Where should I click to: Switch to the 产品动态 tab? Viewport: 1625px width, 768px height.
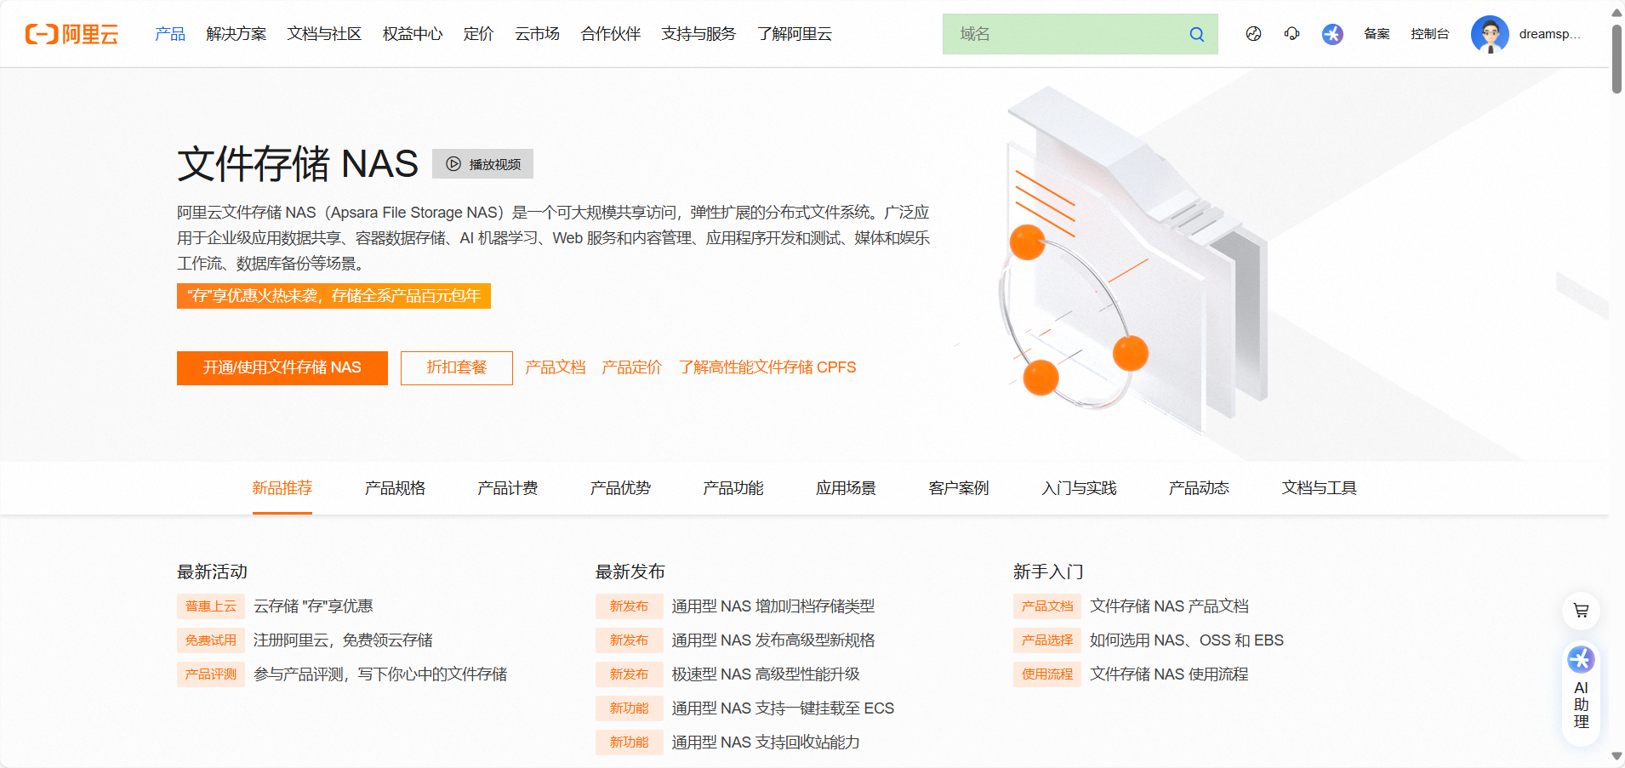pyautogui.click(x=1199, y=488)
